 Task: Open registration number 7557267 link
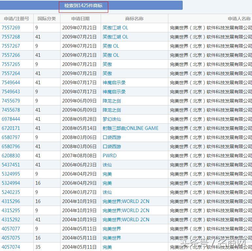[x=11, y=46]
